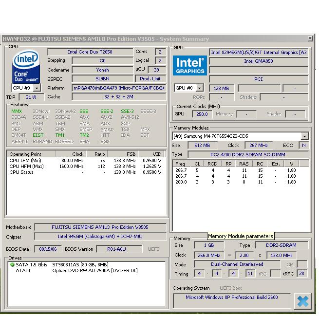Click the Platform mPGA478 field
This screenshot has width=319, height=316.
pyautogui.click(x=119, y=88)
